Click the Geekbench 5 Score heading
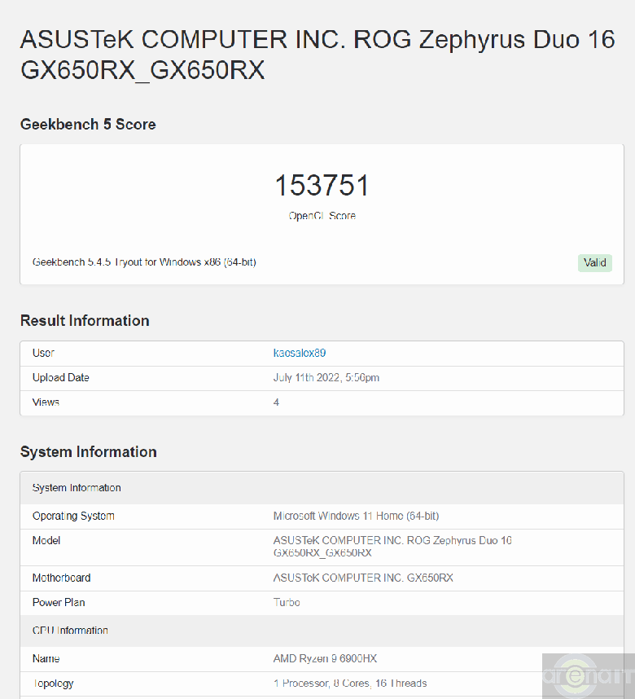This screenshot has height=699, width=635. [88, 124]
